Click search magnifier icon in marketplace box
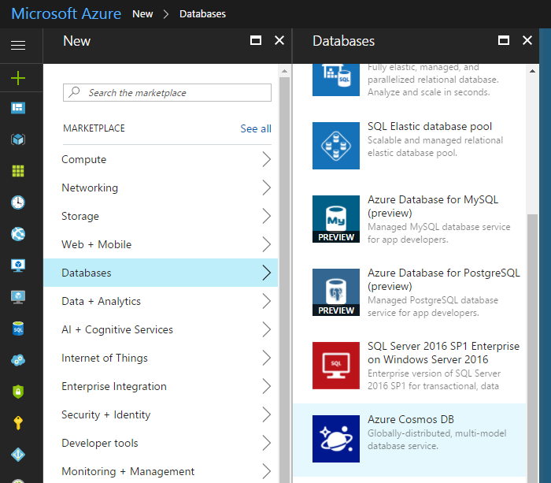Image resolution: width=551 pixels, height=483 pixels. [74, 92]
